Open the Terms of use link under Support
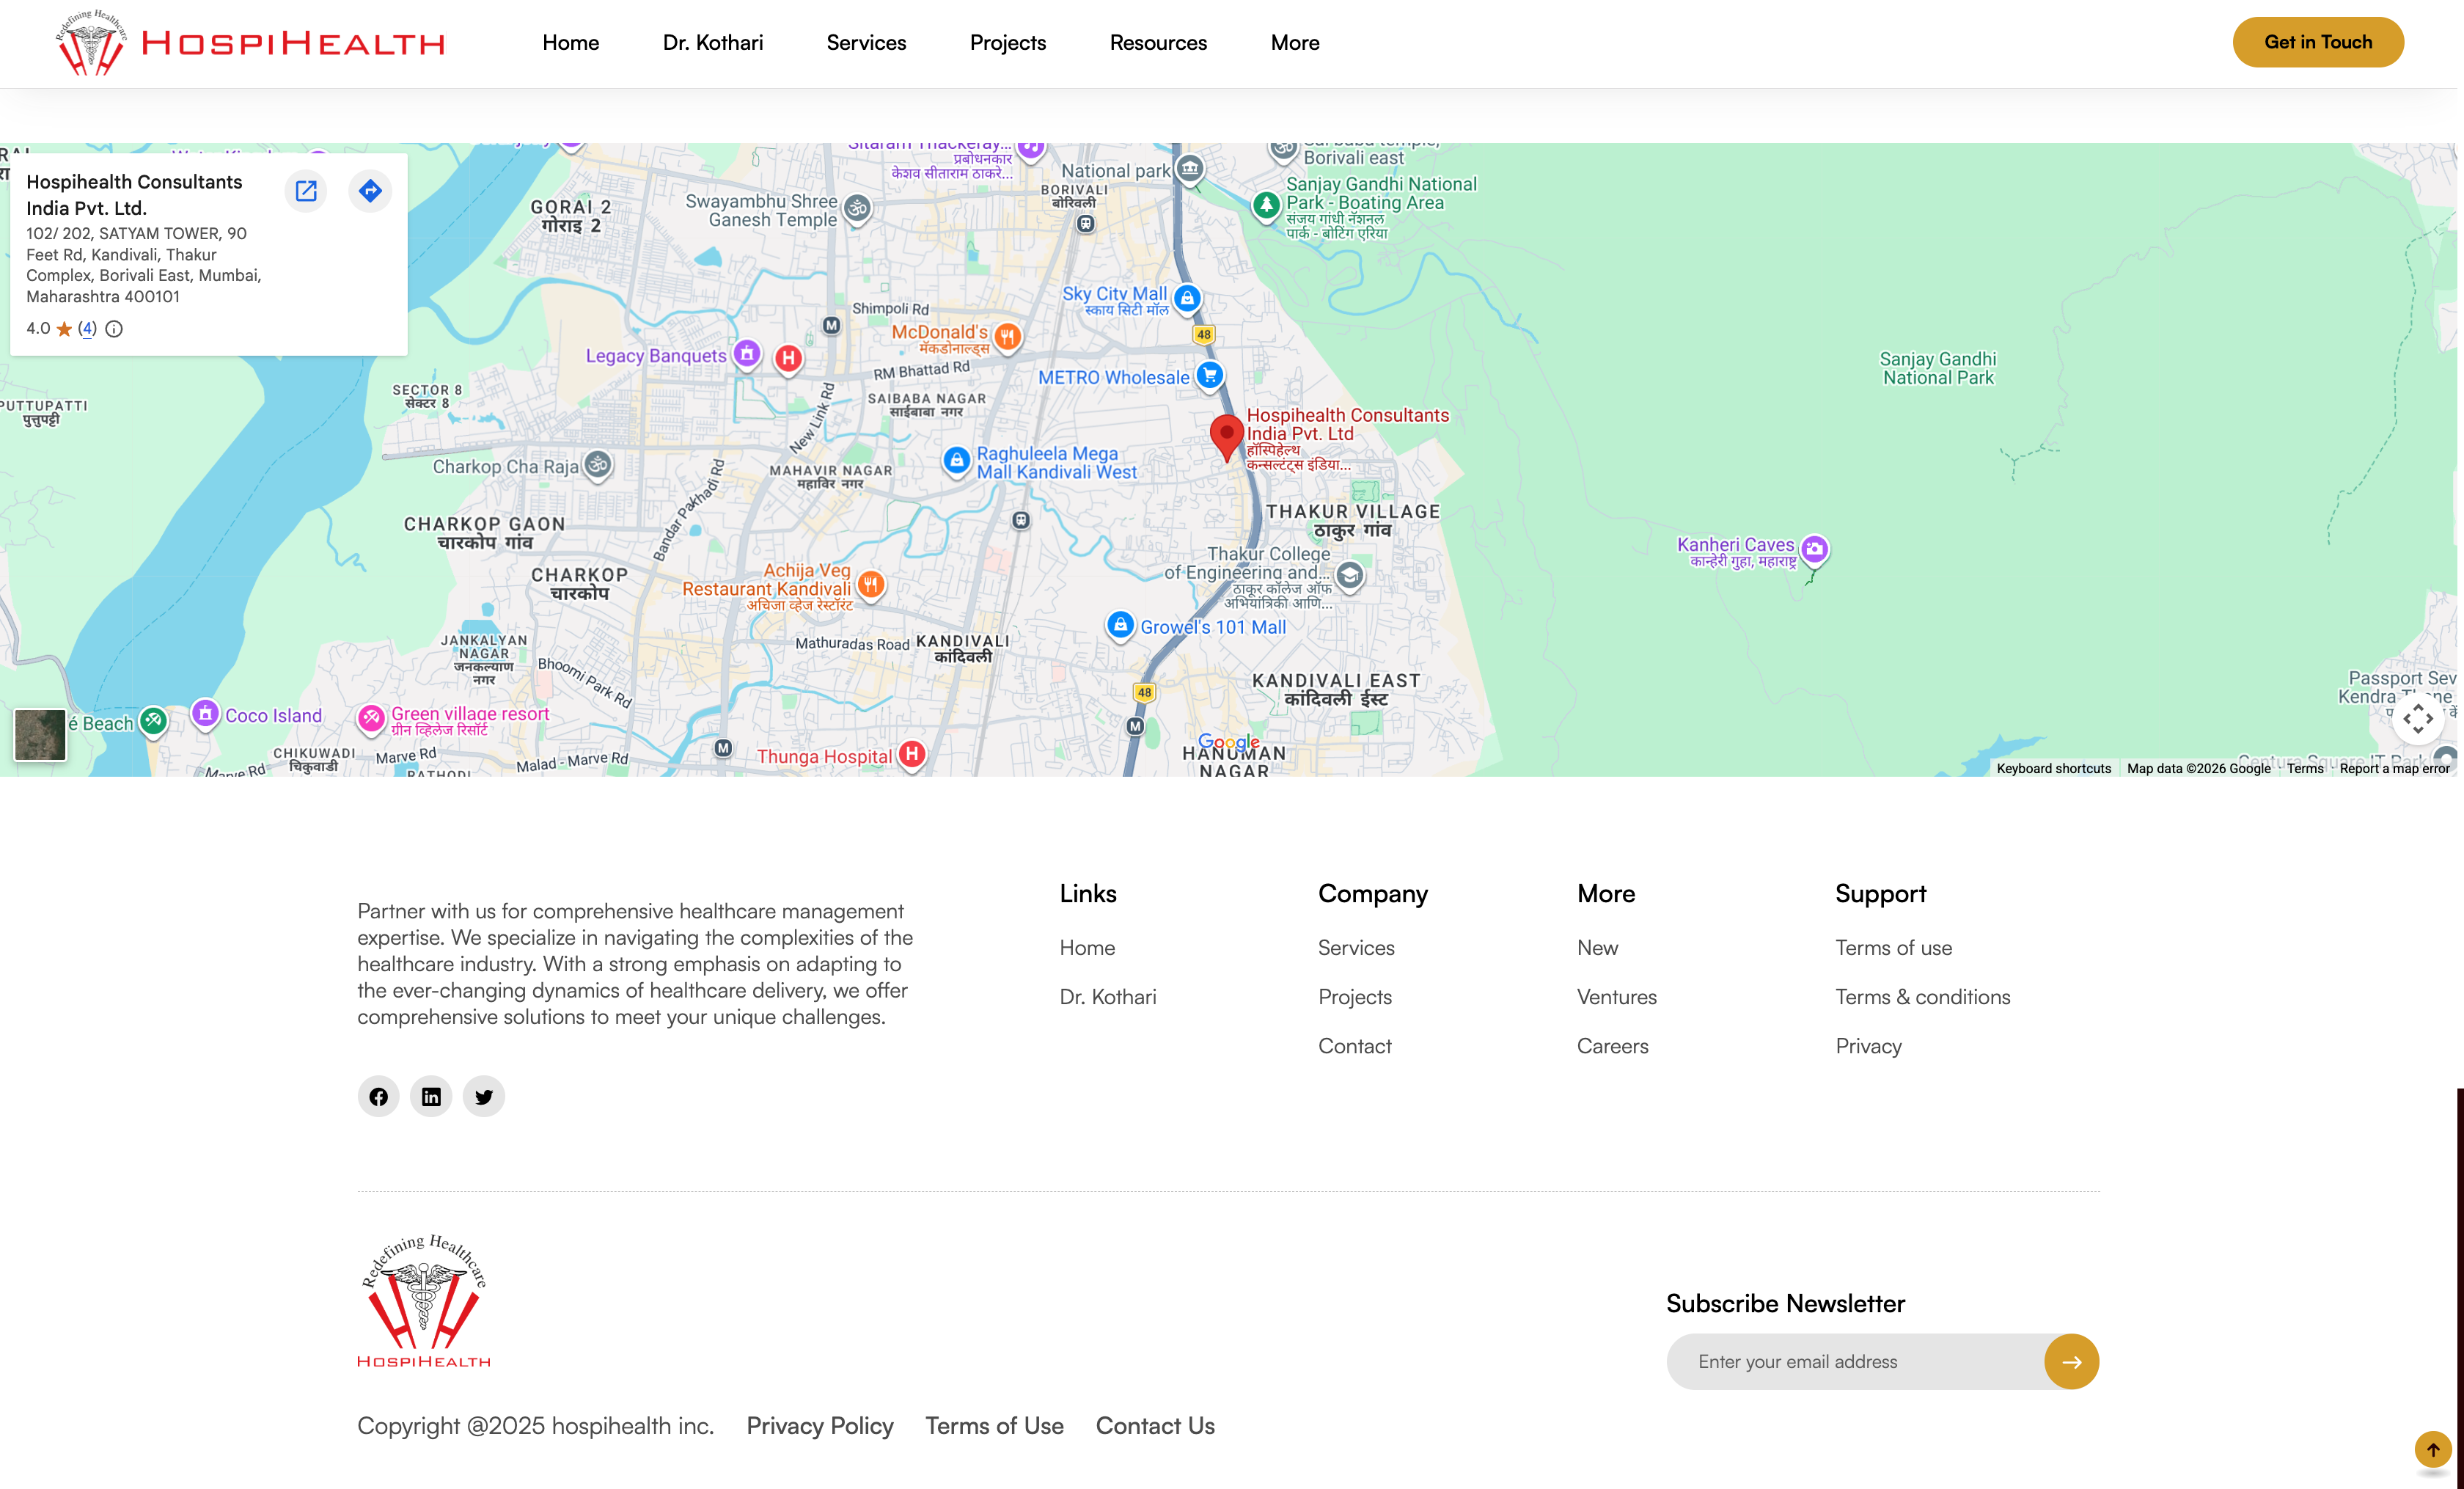This screenshot has width=2464, height=1489. tap(1894, 948)
